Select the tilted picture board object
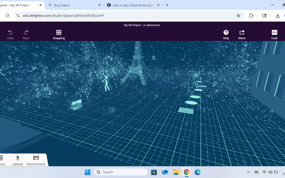The image size is (285, 178). pyautogui.click(x=77, y=105)
